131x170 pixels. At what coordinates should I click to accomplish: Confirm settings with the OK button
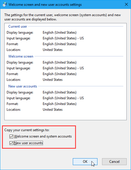point(85,162)
